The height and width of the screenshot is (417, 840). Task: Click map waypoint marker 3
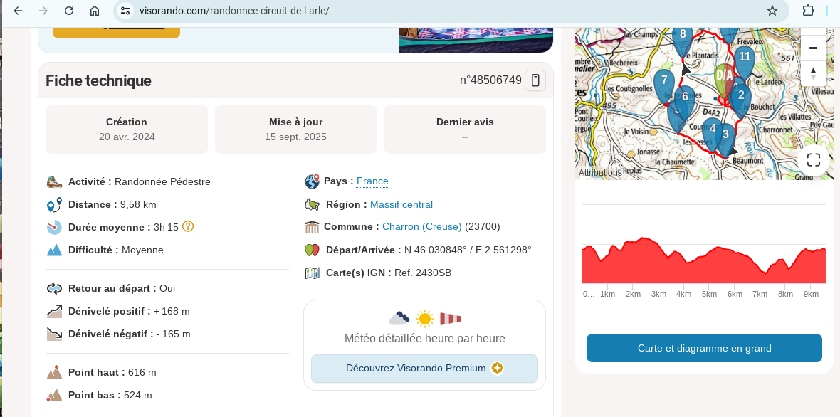726,138
